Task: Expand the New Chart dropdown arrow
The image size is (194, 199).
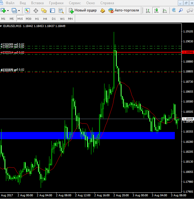Action: point(8,11)
